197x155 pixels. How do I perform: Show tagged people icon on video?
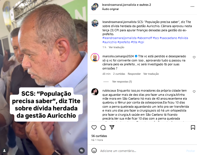pyautogui.click(x=4, y=151)
